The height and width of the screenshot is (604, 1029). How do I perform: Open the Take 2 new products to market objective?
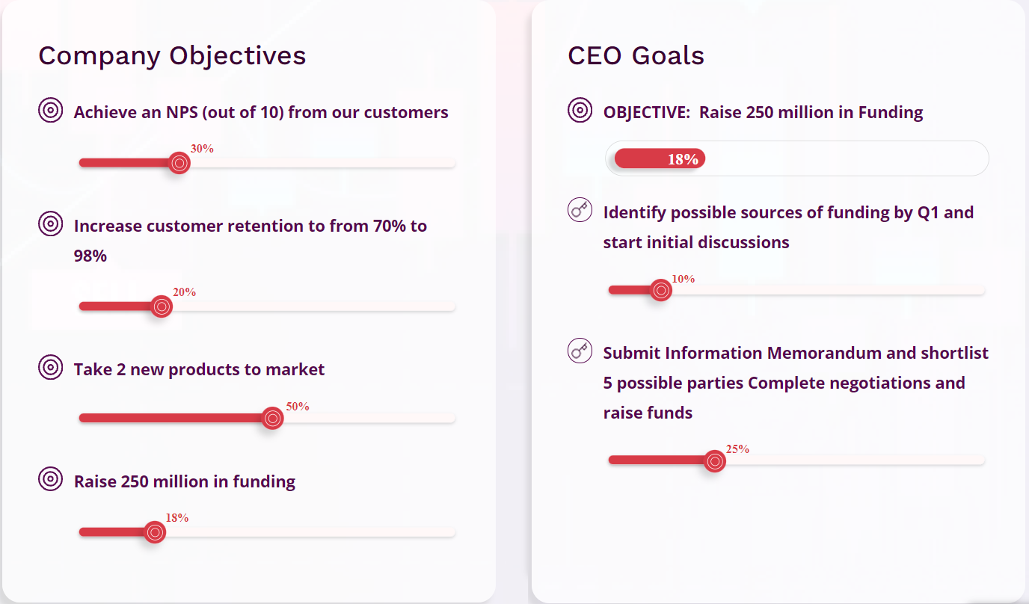click(200, 369)
